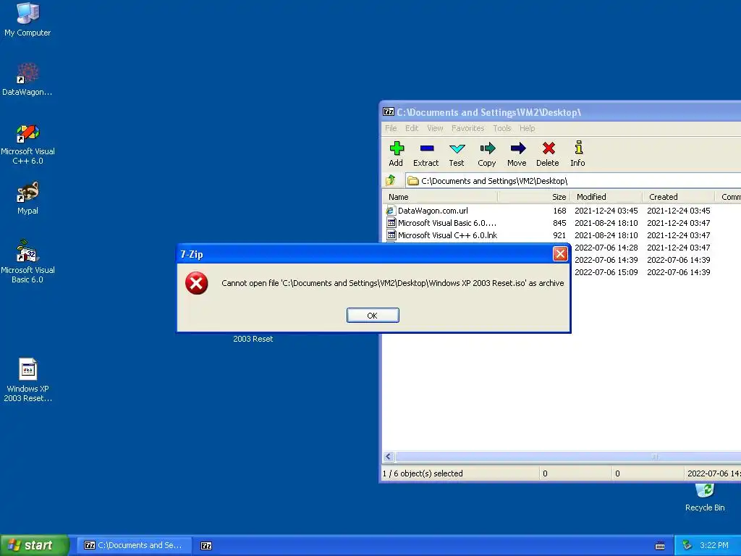Click the keyboard icon in system tray
Screen dimensions: 741x556
pos(660,546)
